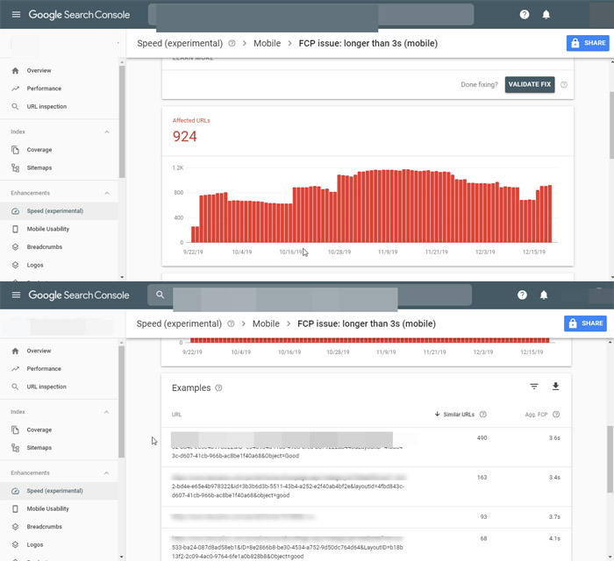Open URL inspection in bottom window sidebar

click(x=59, y=387)
